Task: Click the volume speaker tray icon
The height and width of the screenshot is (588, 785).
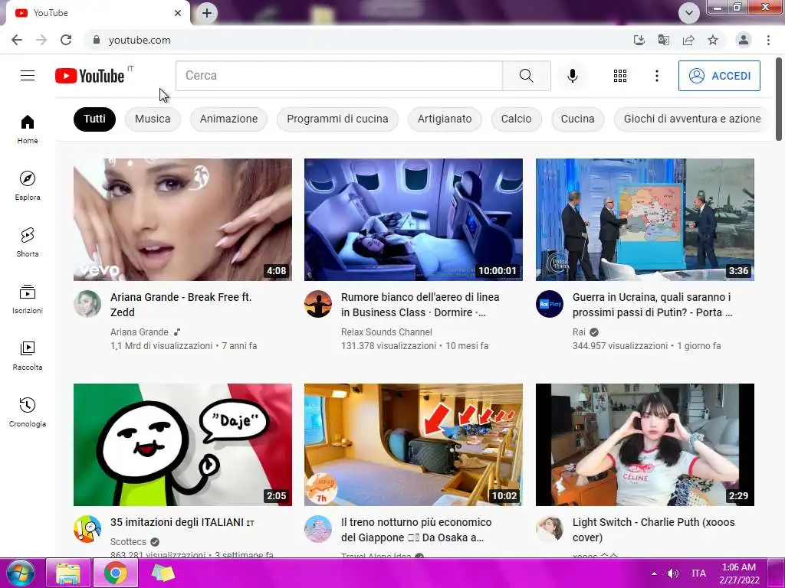Action: pos(673,573)
